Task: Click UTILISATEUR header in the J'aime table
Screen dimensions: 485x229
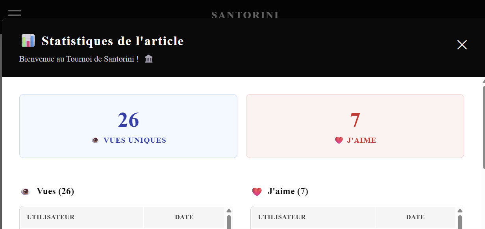Action: click(282, 217)
